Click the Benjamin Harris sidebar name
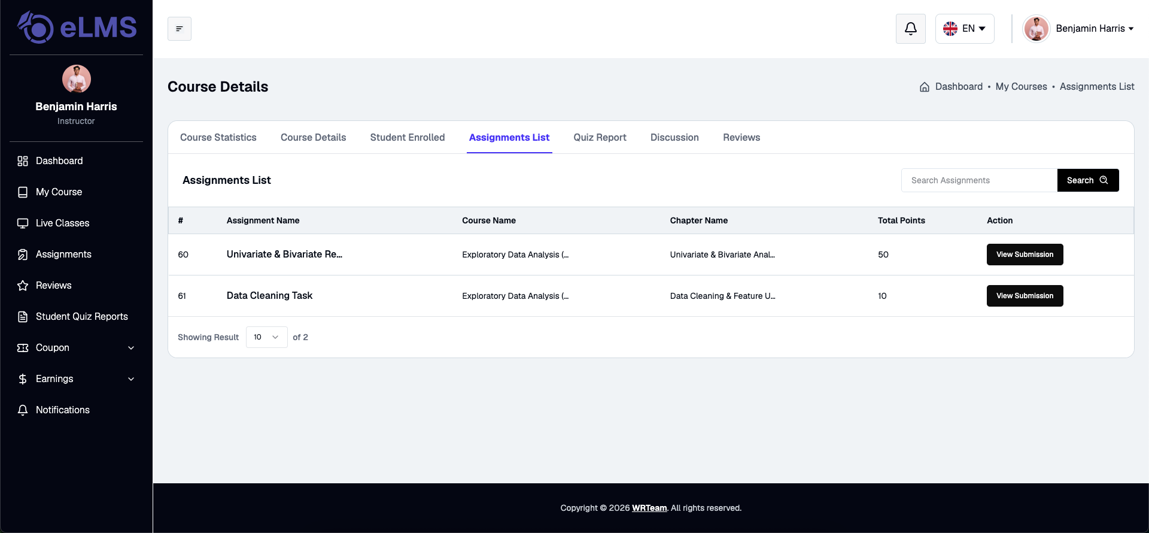Screen dimensions: 1149x533 tap(76, 107)
